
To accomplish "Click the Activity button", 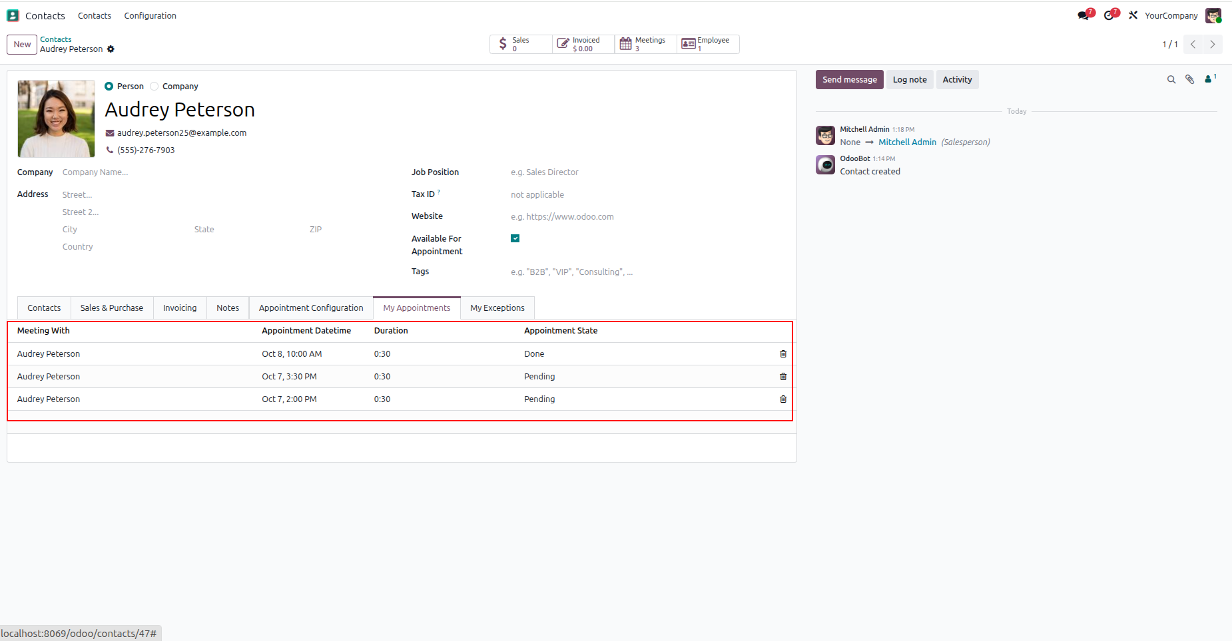I will (957, 80).
